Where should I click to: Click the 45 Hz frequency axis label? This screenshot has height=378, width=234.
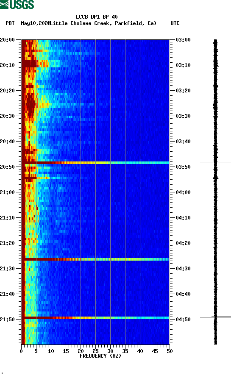155,351
